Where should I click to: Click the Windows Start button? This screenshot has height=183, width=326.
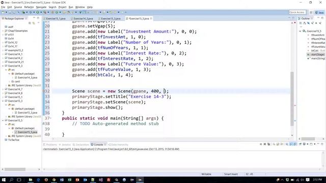[x=4, y=179]
